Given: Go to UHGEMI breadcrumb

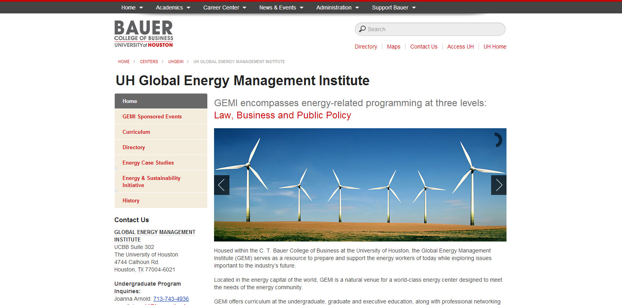Looking at the screenshot, I should point(176,62).
